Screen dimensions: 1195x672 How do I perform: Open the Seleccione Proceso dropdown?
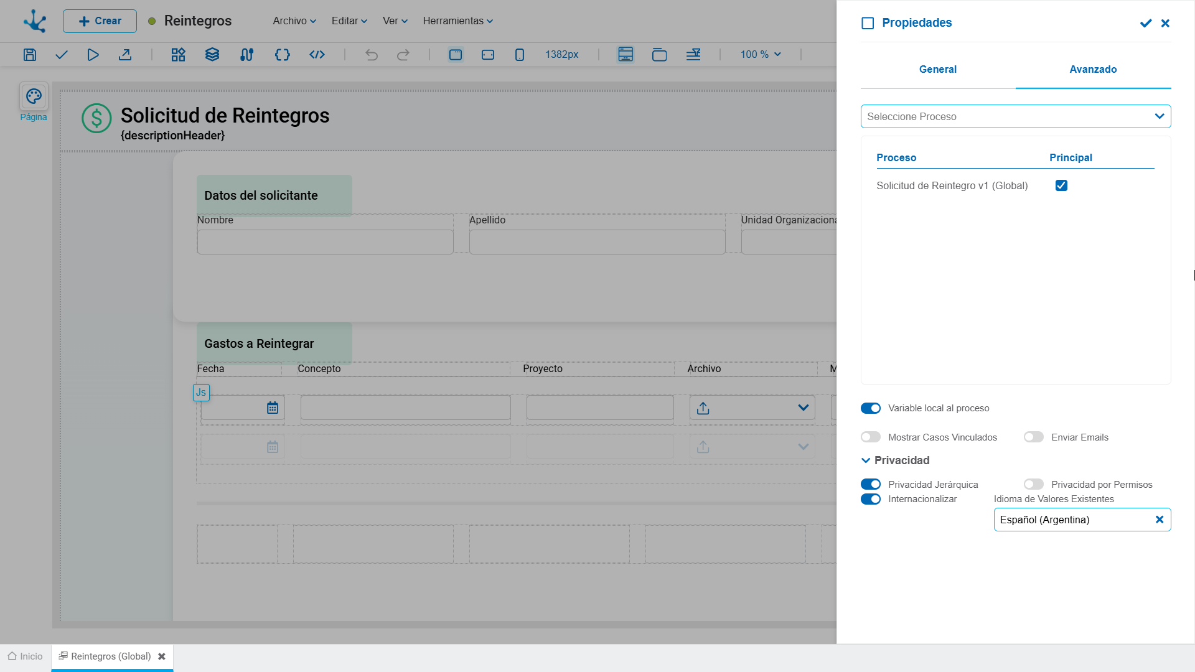1016,116
